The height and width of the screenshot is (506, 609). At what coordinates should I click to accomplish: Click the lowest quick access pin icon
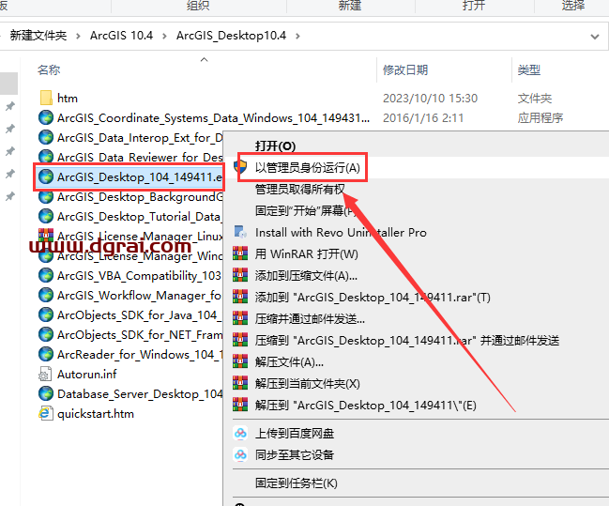coord(10,196)
